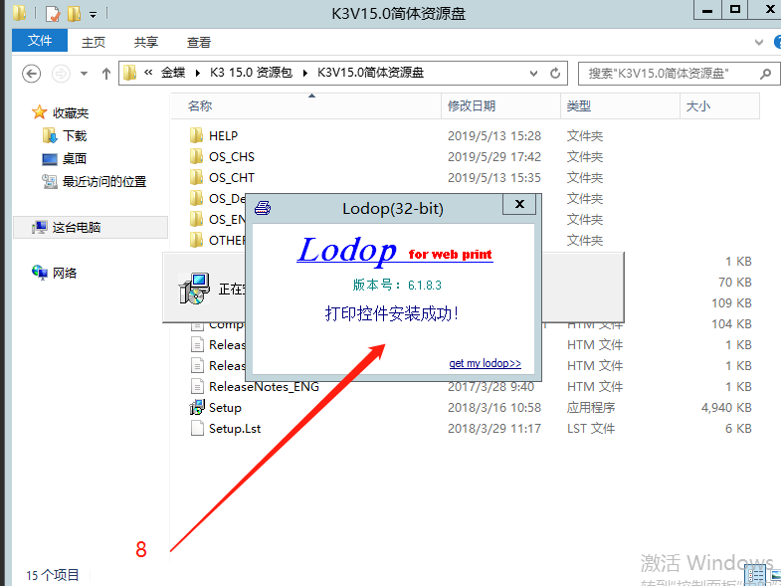Screen dimensions: 781x586
Task: Click the HELP folder name
Action: coord(223,135)
